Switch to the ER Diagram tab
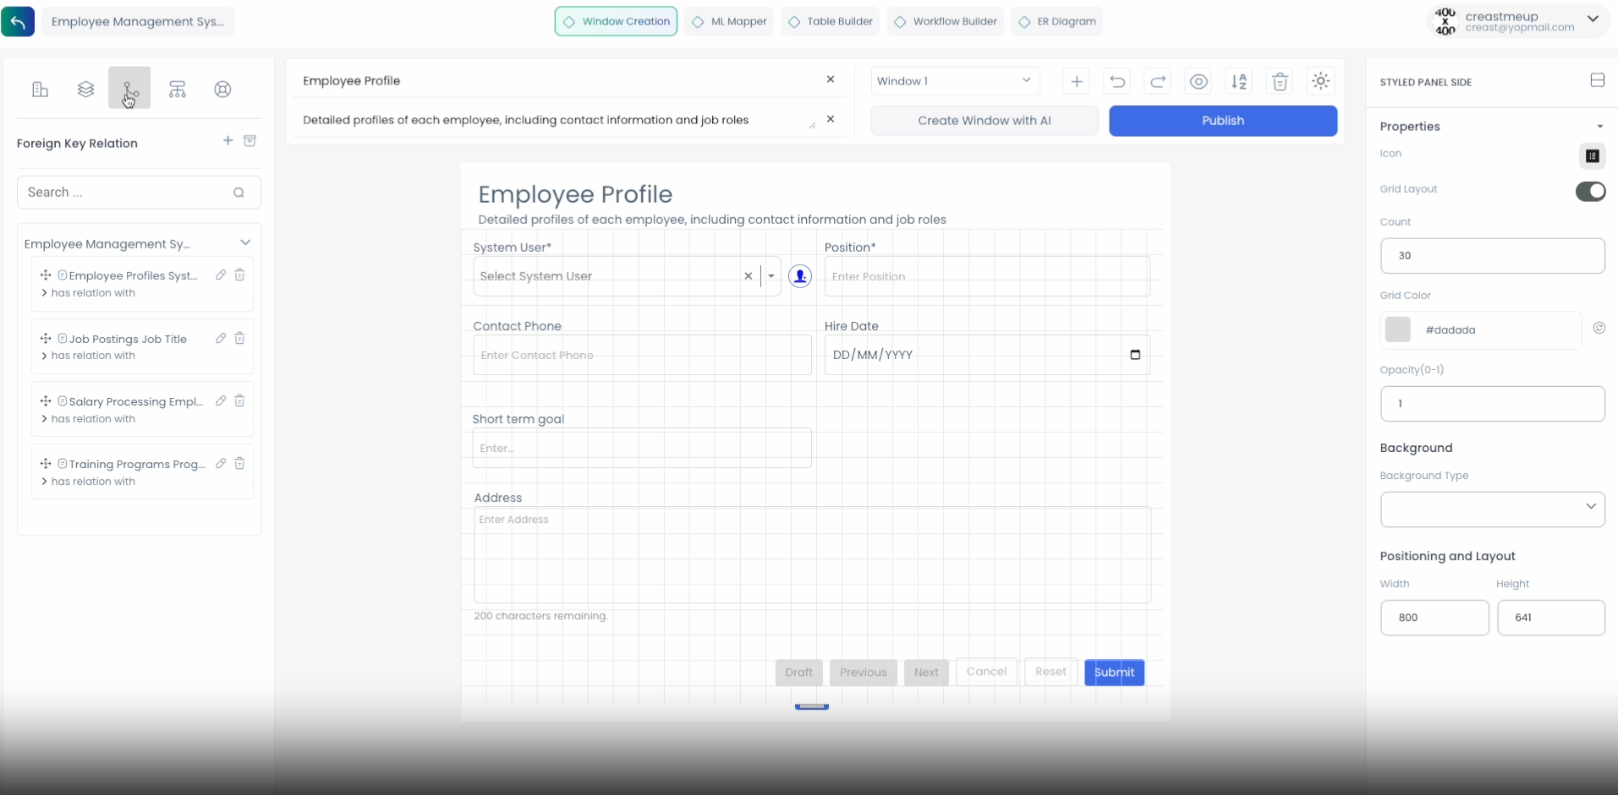 click(x=1057, y=22)
